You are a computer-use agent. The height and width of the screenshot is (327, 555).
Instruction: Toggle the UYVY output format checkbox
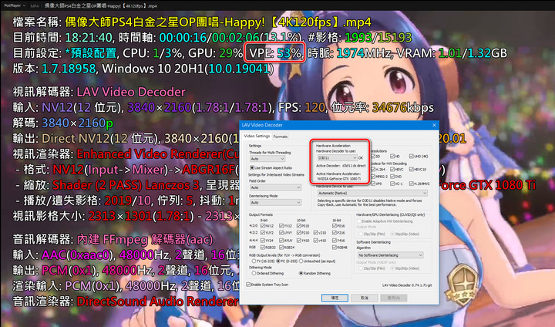pyautogui.click(x=281, y=233)
